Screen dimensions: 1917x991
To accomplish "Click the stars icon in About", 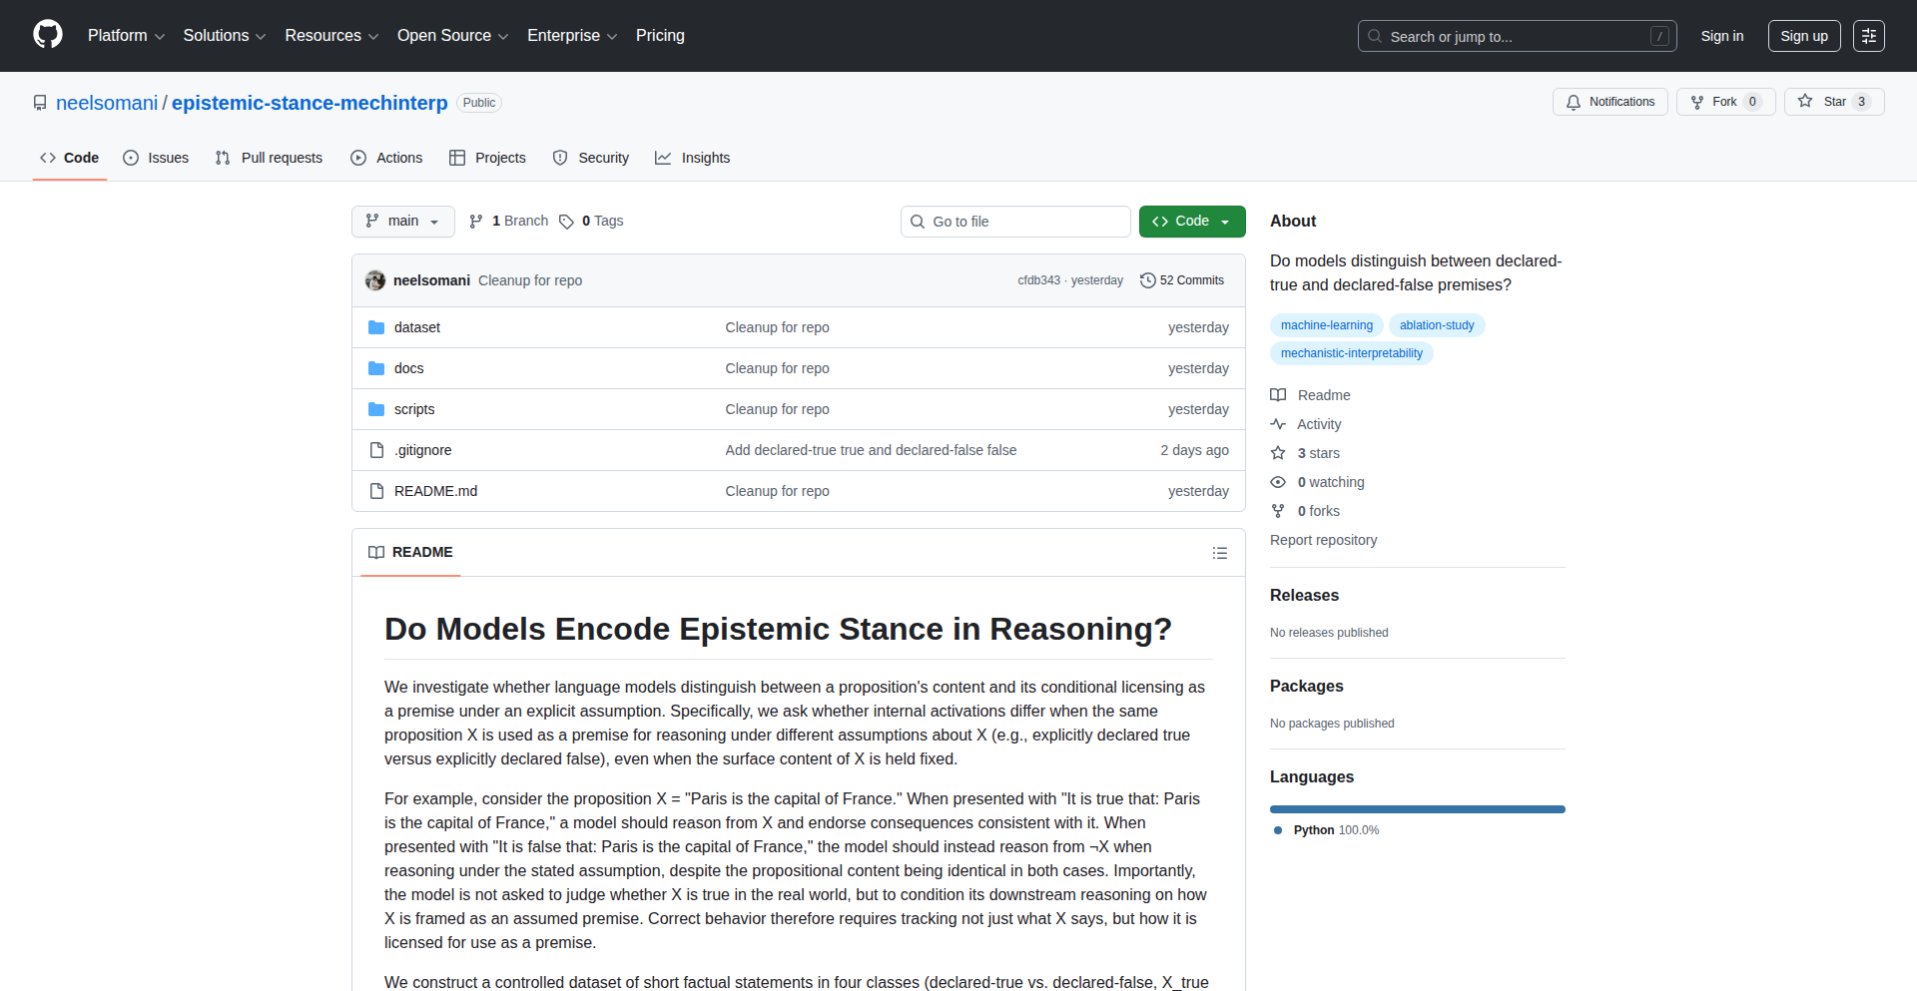I will pyautogui.click(x=1278, y=453).
